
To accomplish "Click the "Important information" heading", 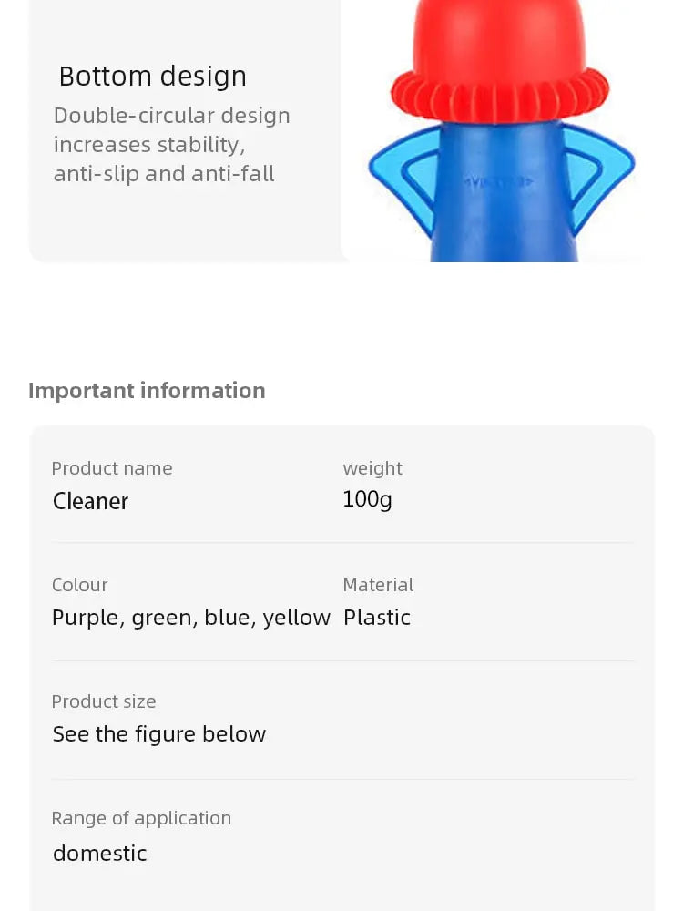I will pyautogui.click(x=147, y=390).
